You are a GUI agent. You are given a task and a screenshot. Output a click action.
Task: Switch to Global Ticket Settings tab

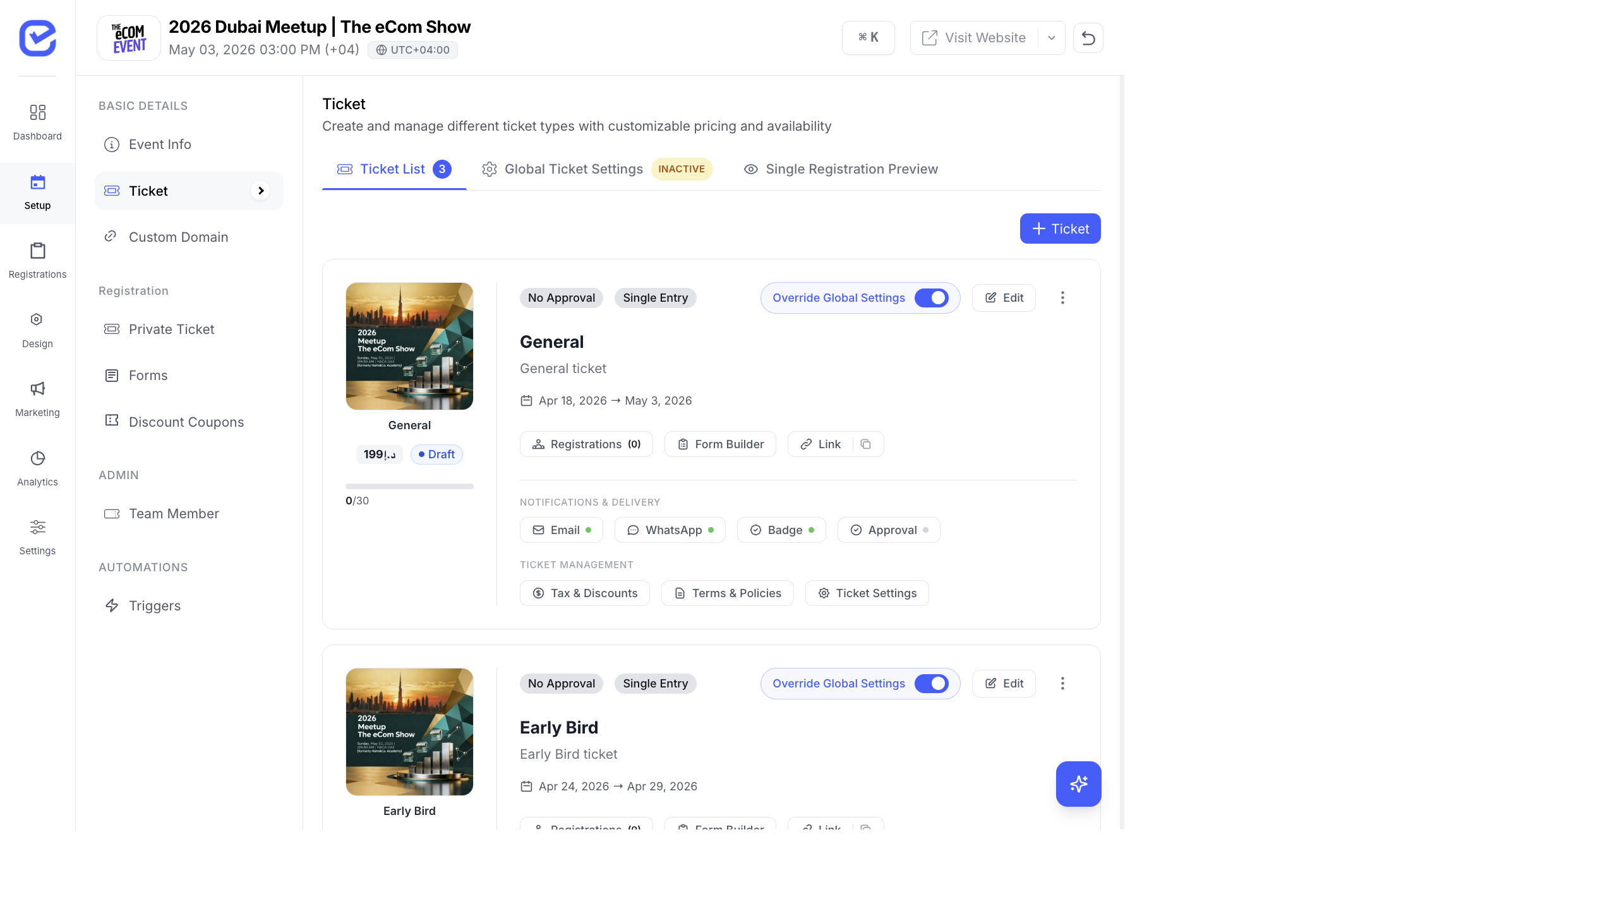pos(573,169)
